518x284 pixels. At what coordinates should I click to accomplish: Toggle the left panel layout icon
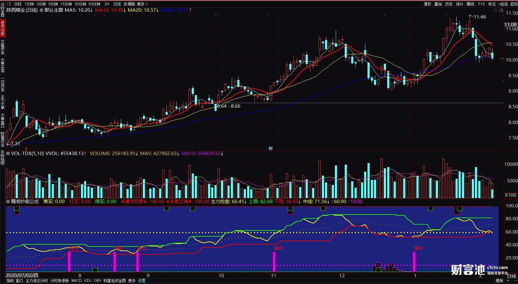click(9, 4)
